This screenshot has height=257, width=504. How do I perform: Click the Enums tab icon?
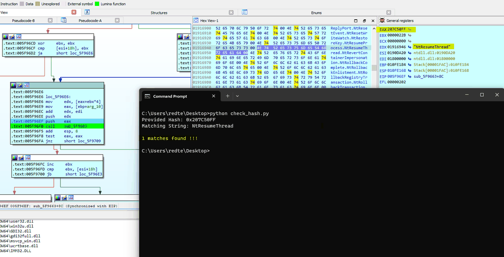click(x=244, y=13)
